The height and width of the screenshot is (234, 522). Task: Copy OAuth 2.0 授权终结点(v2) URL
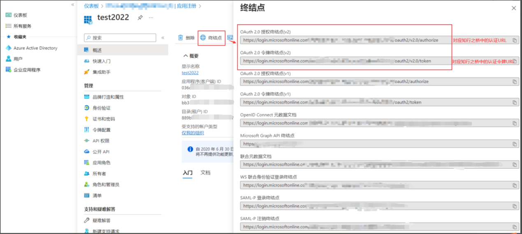tap(515, 40)
